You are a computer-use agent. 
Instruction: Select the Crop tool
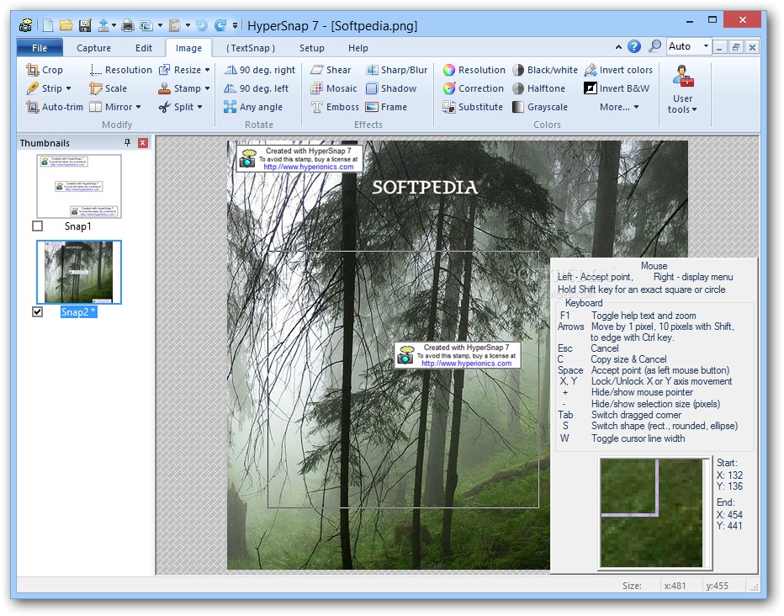point(45,70)
